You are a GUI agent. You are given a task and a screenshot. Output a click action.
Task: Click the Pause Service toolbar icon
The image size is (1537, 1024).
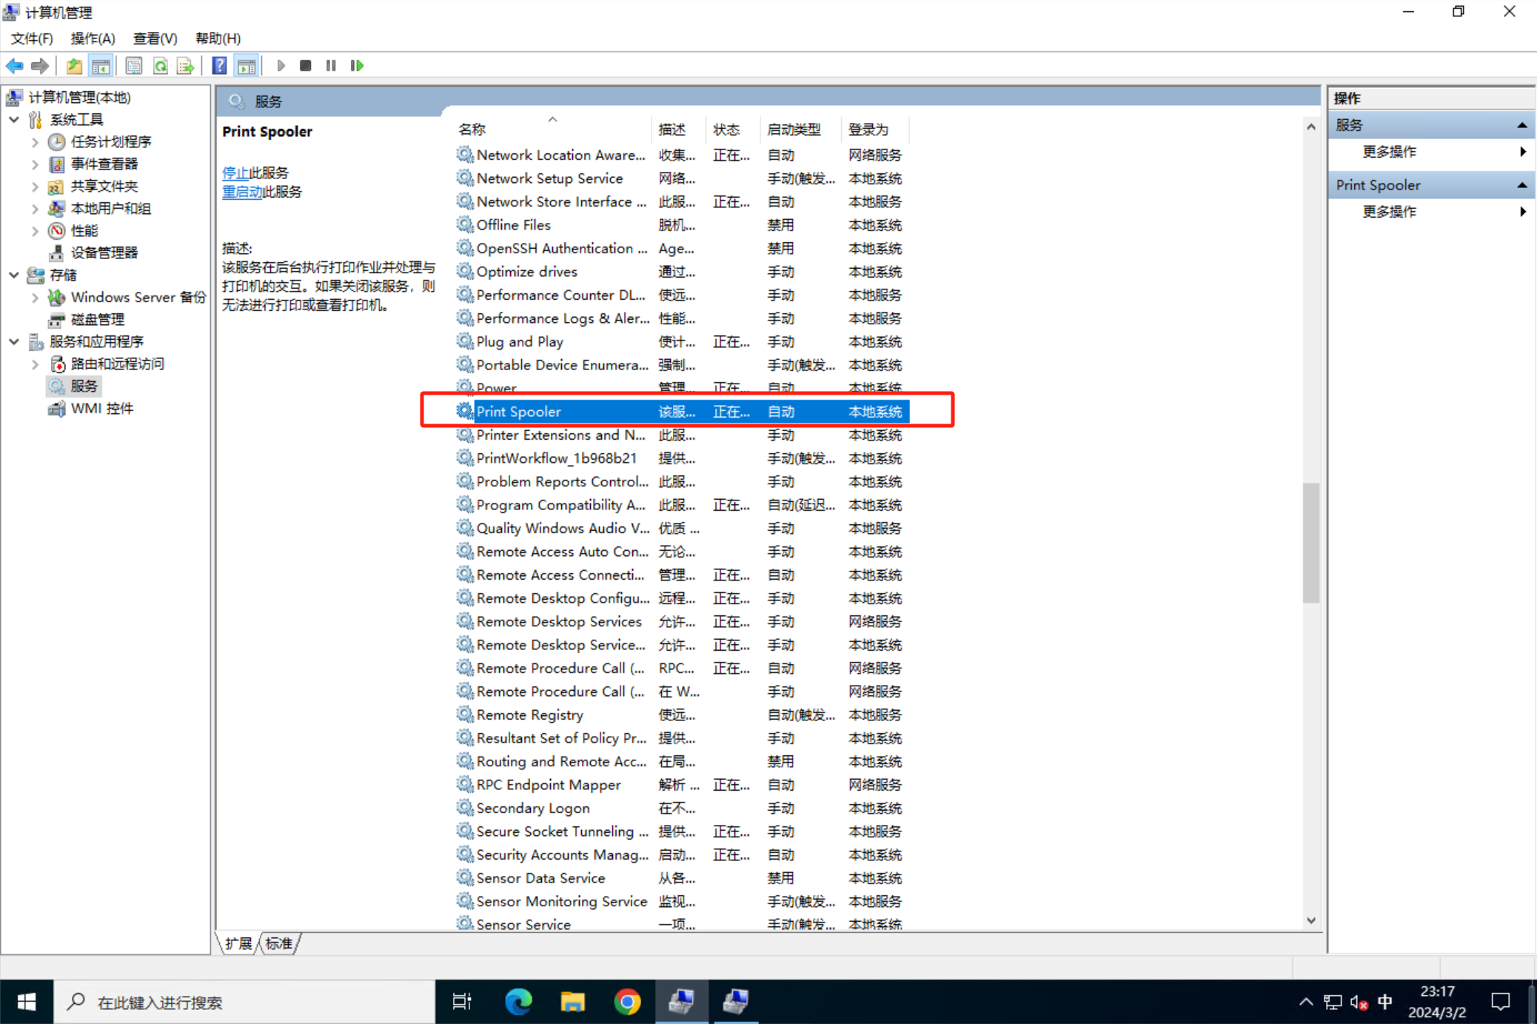pyautogui.click(x=331, y=66)
